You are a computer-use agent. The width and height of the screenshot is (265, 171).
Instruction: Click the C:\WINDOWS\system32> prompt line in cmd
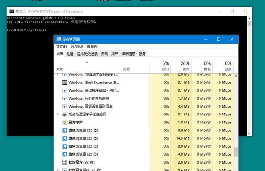tap(26, 30)
